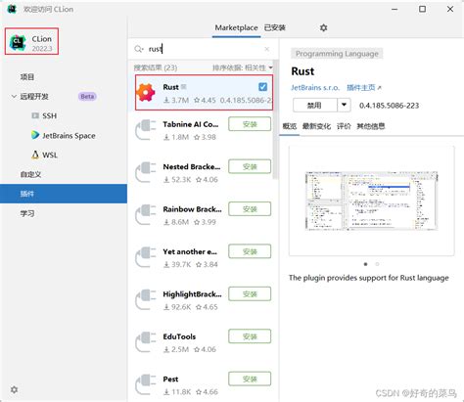Select second screenshot page dot
Image resolution: width=464 pixels, height=402 pixels.
tap(377, 264)
